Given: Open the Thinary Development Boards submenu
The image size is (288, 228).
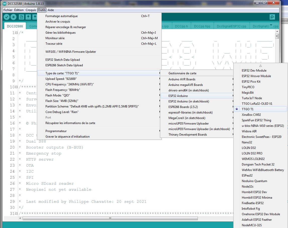Looking at the screenshot, I should [197, 135].
